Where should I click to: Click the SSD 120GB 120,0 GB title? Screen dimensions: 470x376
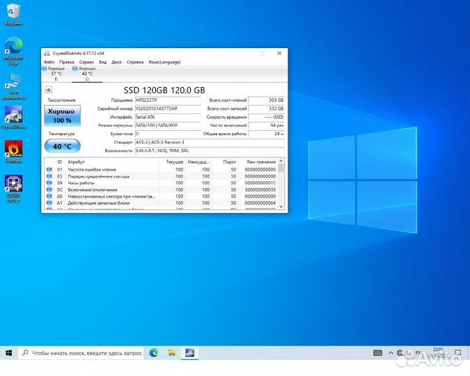click(x=164, y=90)
